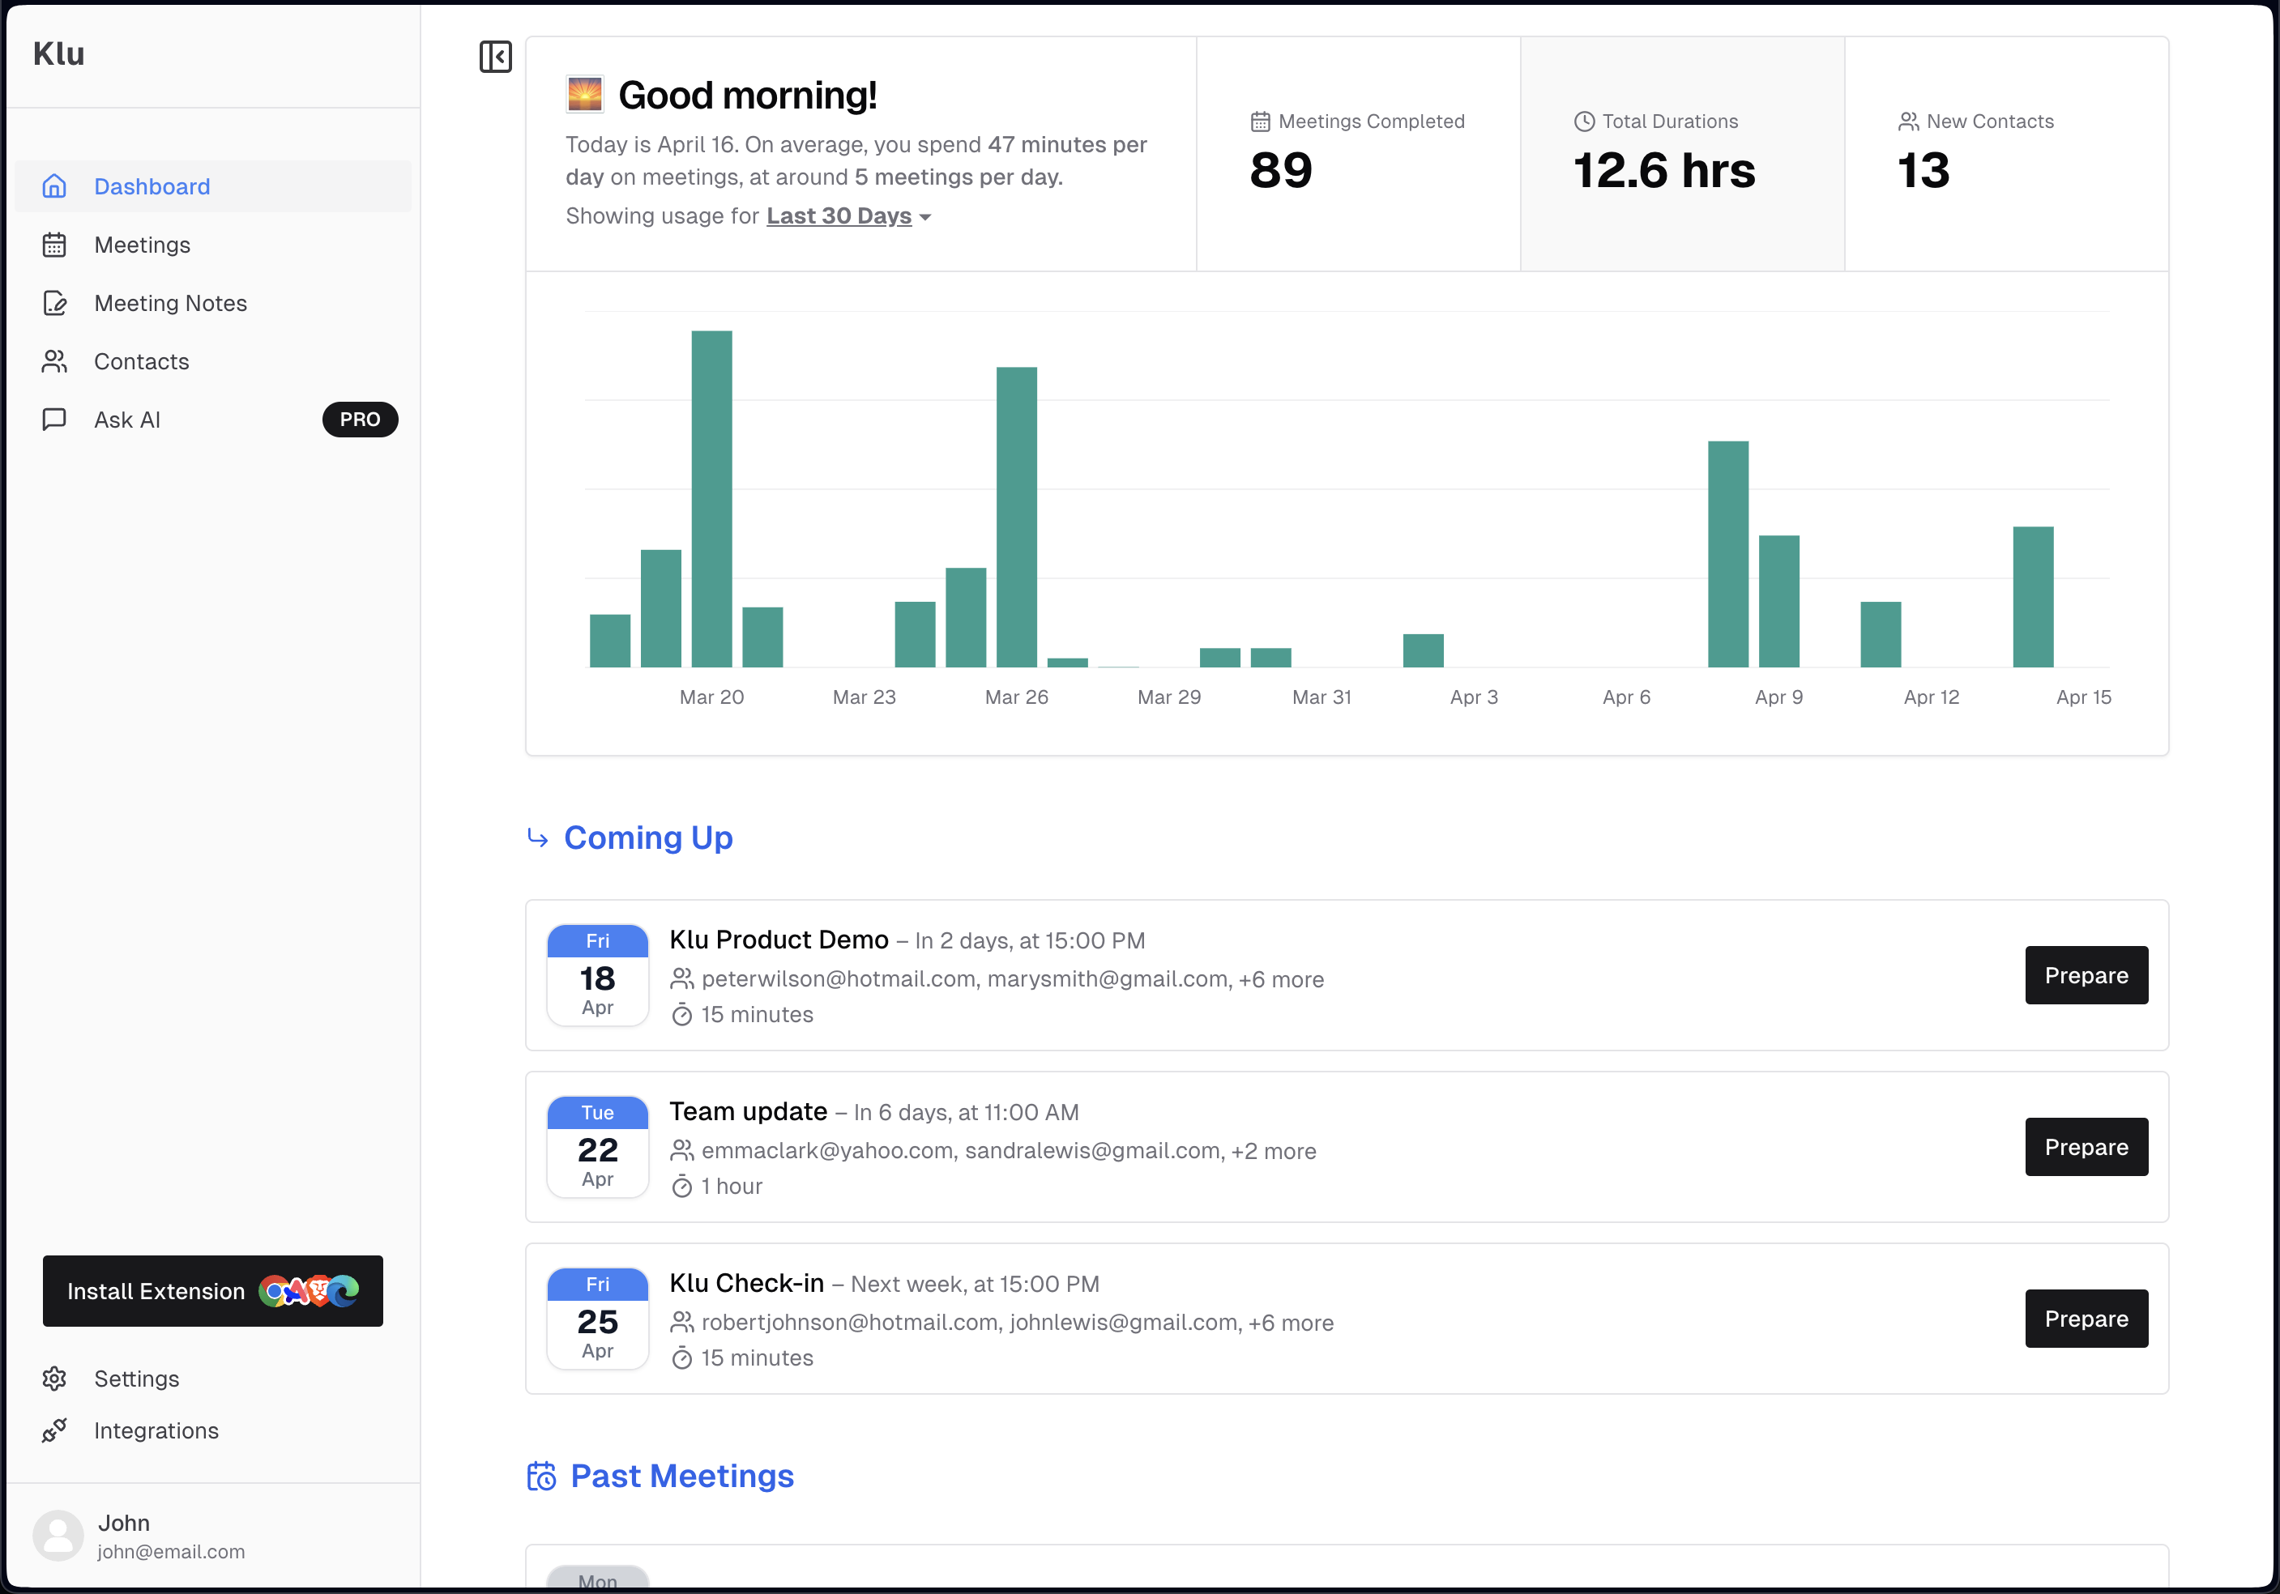2280x1594 pixels.
Task: Open the Klu Check-in meeting title
Action: click(x=747, y=1282)
